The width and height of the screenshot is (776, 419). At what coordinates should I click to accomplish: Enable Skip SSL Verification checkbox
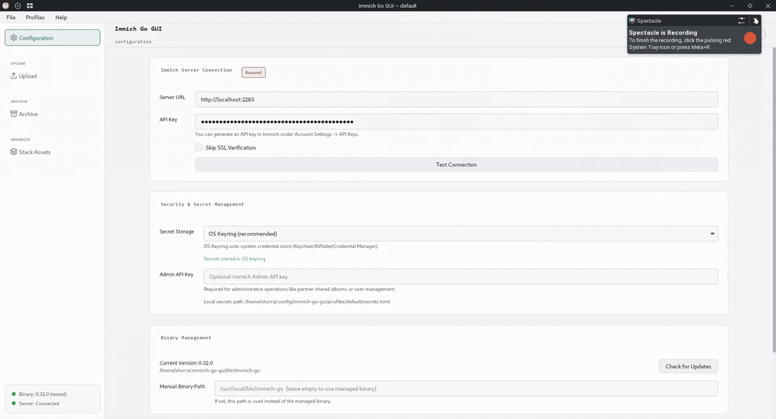199,147
